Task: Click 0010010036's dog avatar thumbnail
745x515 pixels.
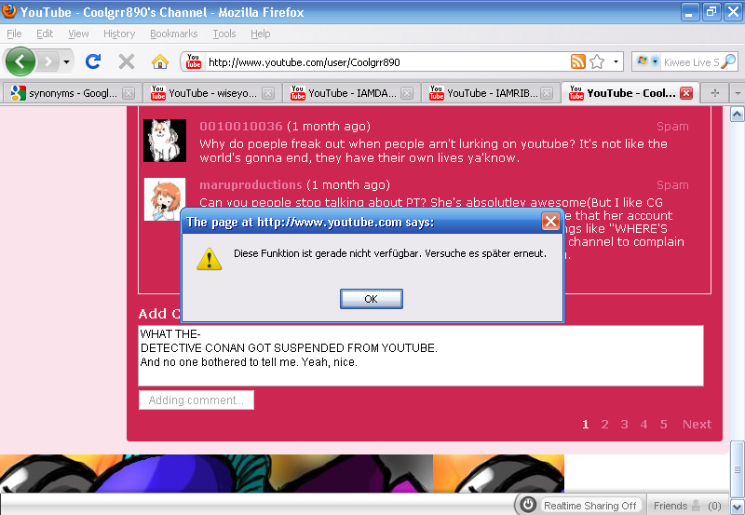Action: (x=165, y=140)
